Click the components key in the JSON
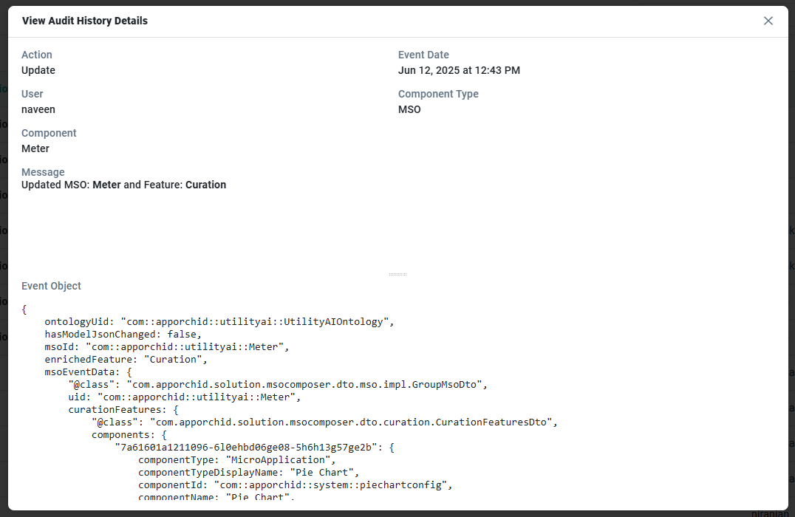Image resolution: width=795 pixels, height=517 pixels. [x=117, y=435]
